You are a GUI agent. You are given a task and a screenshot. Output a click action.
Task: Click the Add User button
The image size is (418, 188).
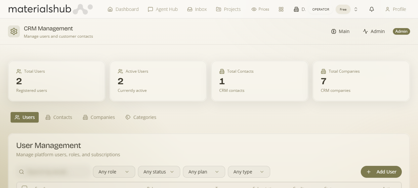point(381,172)
